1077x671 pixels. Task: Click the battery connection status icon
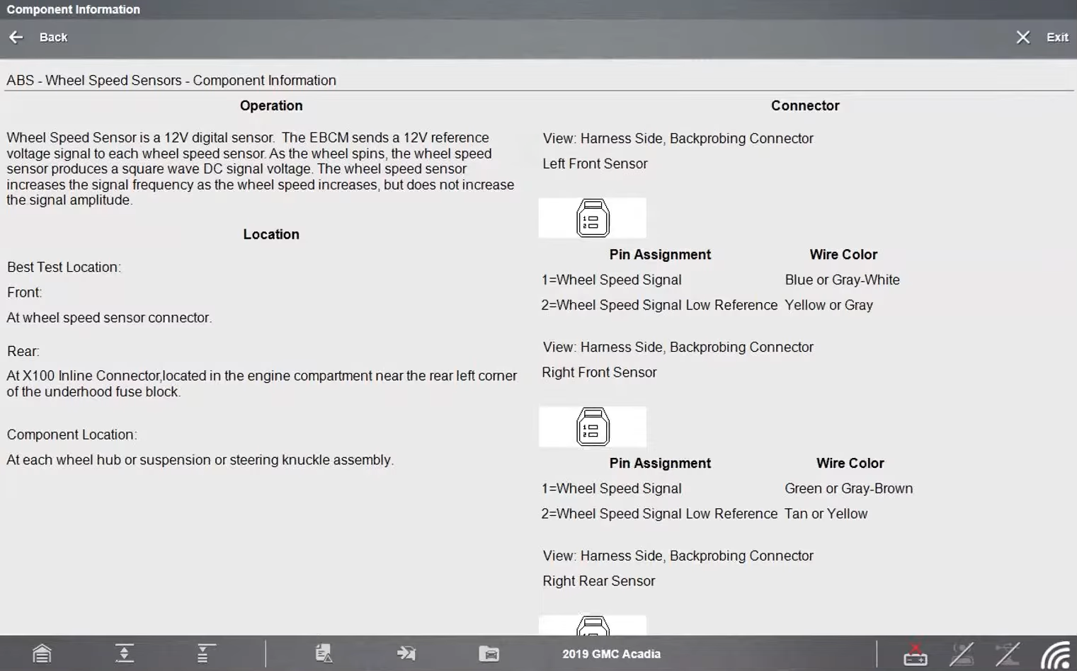point(915,655)
